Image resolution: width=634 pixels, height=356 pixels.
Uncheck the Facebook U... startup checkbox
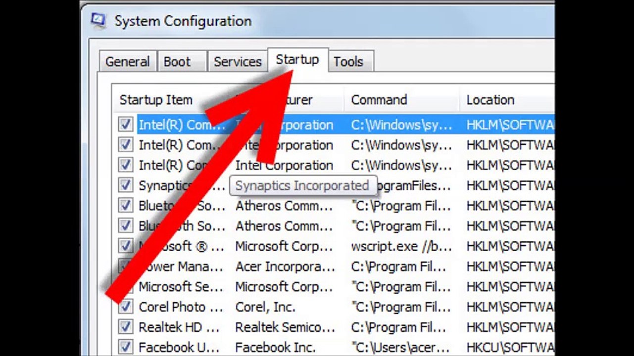126,347
